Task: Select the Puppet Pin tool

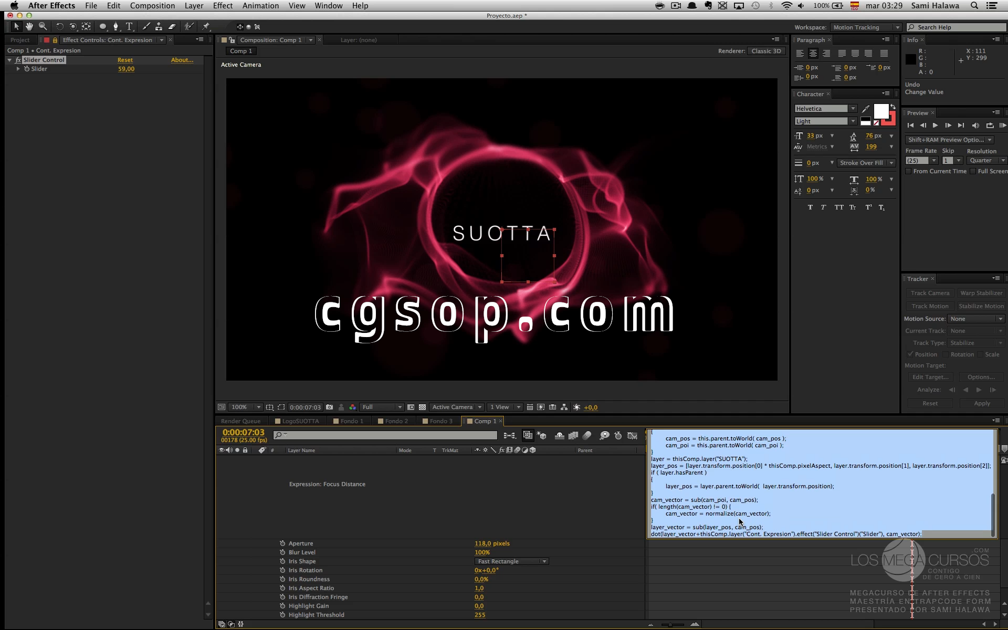Action: [206, 26]
